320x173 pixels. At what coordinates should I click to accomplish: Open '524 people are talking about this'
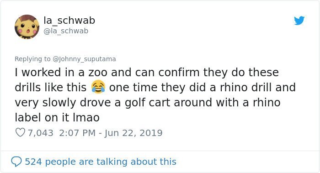101,162
